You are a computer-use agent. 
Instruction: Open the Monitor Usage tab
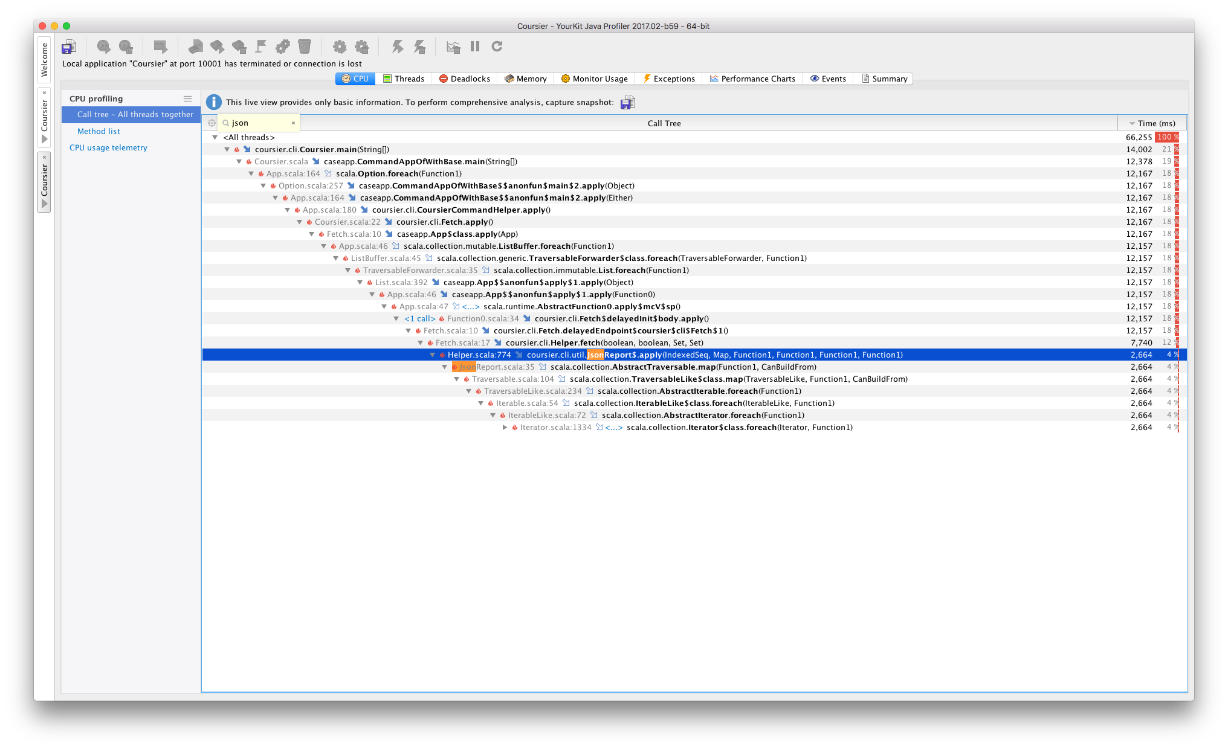595,79
